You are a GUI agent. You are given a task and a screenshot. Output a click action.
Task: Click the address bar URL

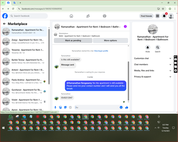(42, 9)
